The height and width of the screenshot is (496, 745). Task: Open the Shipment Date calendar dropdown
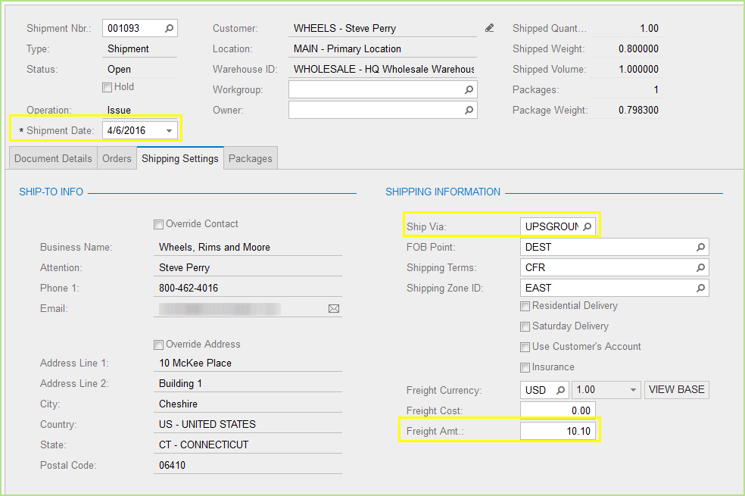(171, 129)
